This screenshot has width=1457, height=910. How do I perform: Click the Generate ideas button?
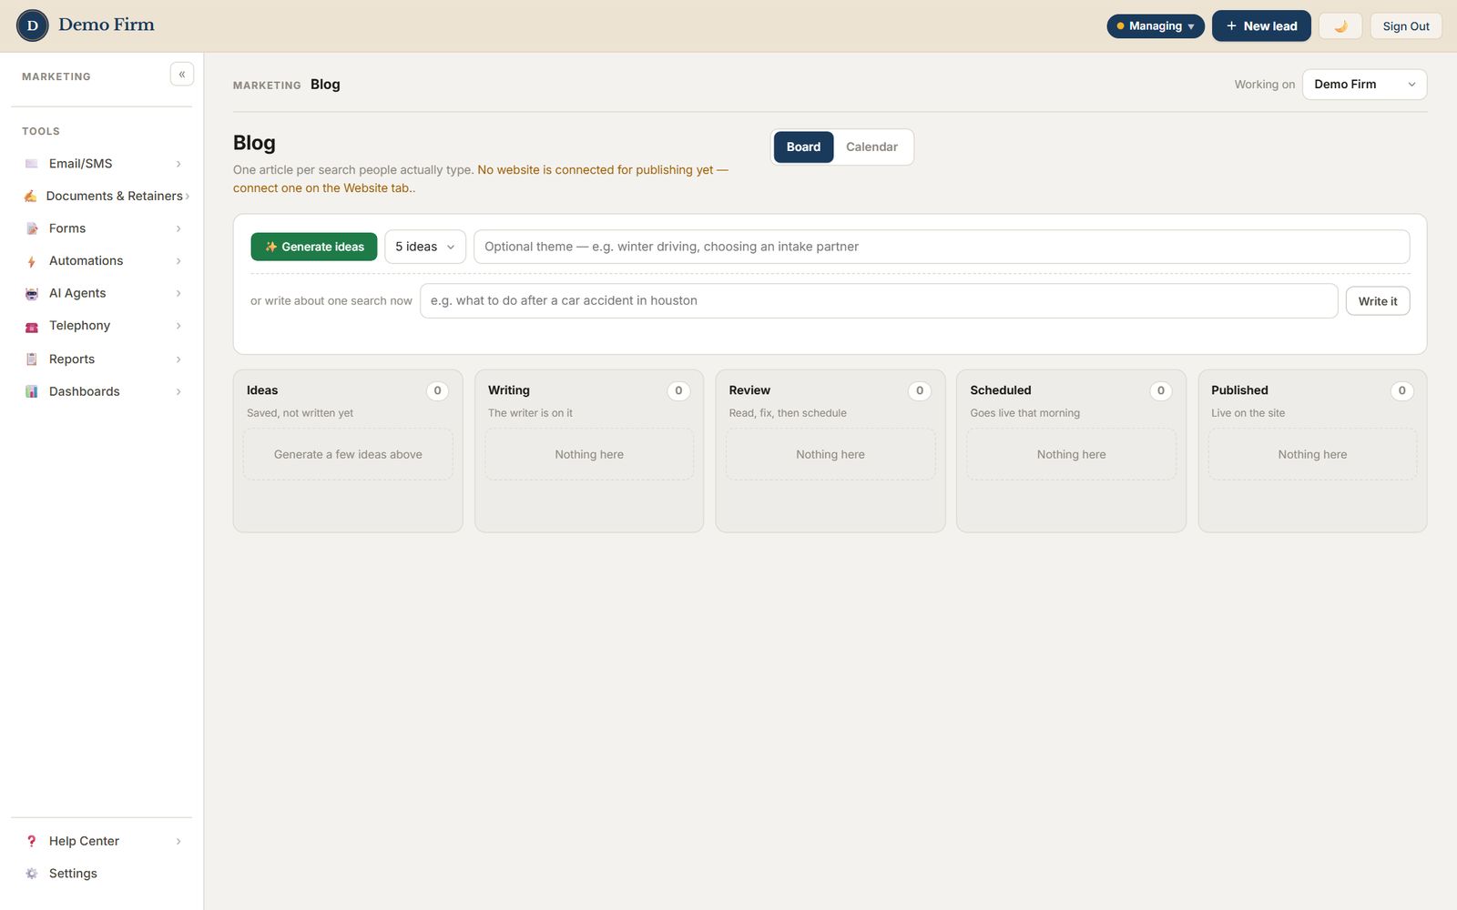314,247
